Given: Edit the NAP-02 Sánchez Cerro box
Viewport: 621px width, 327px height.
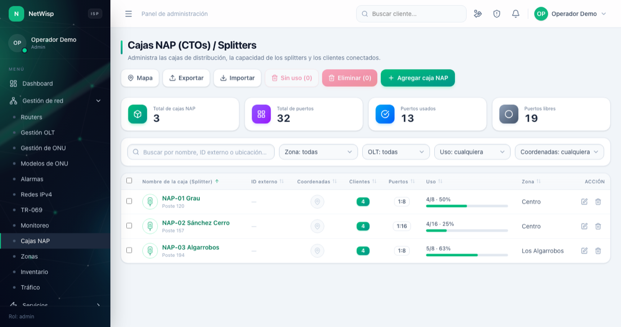Looking at the screenshot, I should [584, 226].
